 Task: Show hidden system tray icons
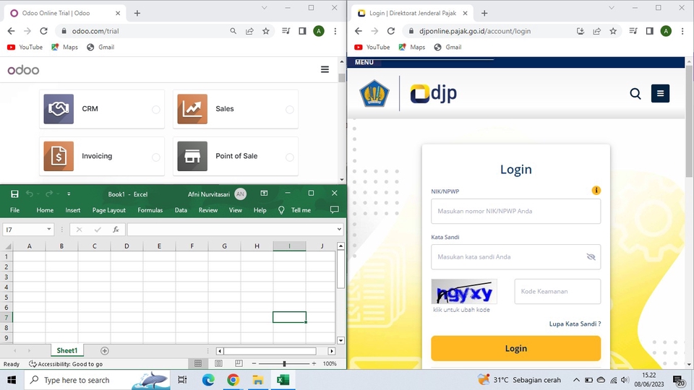(x=576, y=380)
